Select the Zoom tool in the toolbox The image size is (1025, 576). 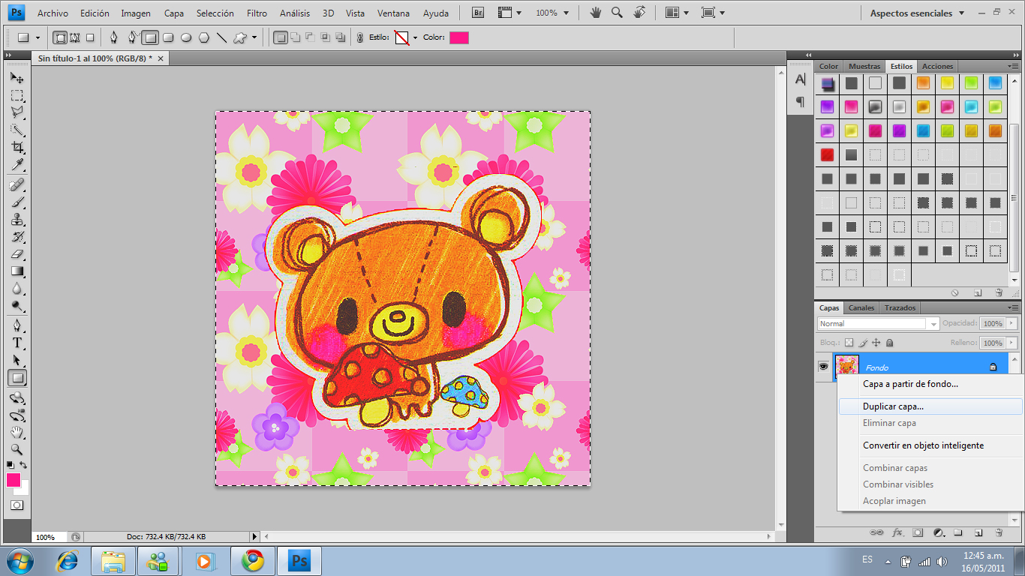tap(17, 449)
